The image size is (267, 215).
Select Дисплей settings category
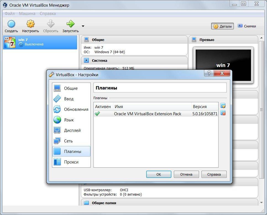(71, 130)
